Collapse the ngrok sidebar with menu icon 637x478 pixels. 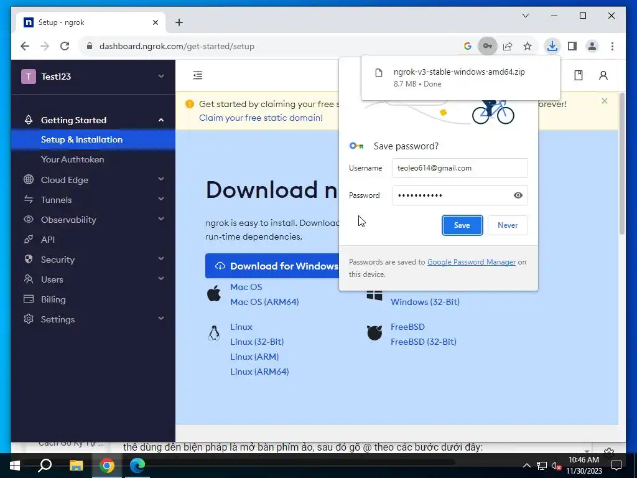[x=198, y=75]
